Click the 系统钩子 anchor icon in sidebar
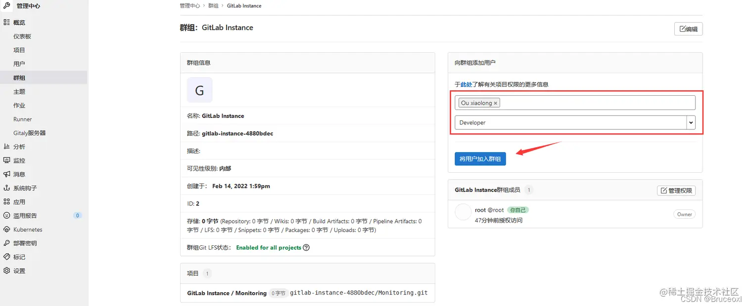748x306 pixels. tap(6, 188)
